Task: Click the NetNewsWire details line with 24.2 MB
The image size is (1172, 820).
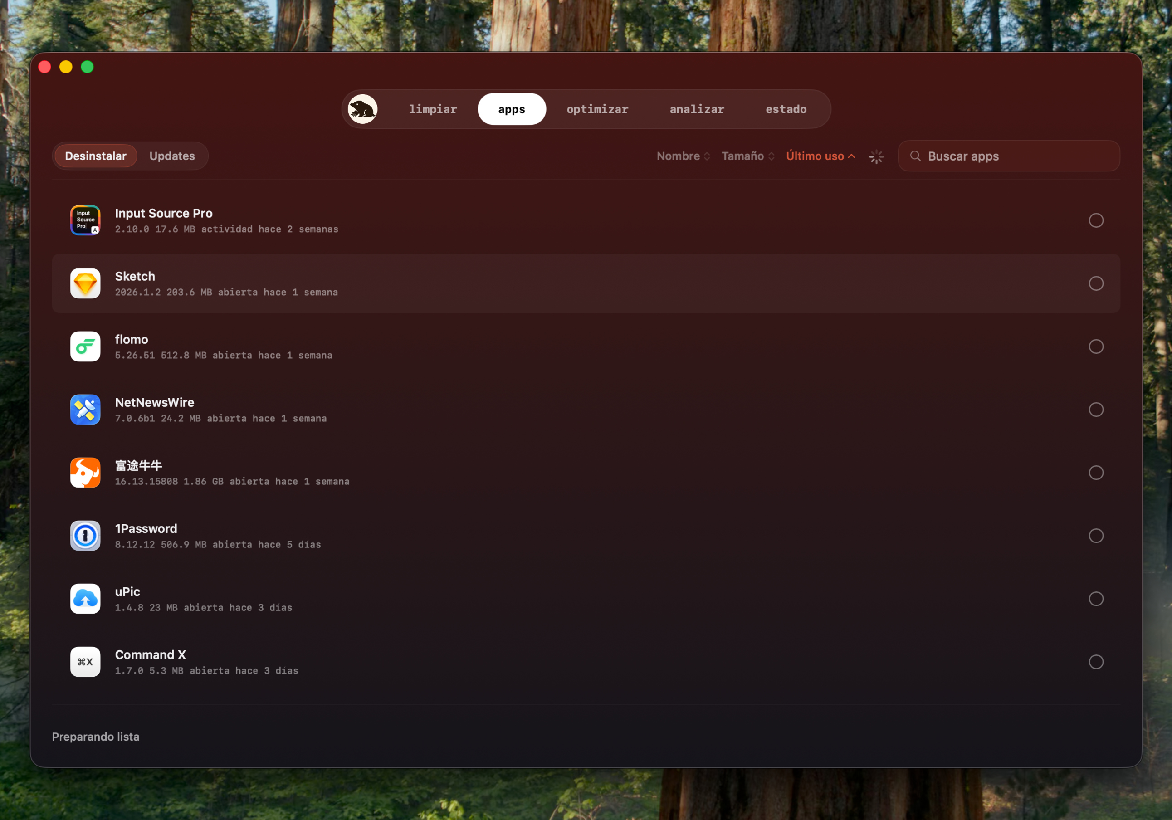Action: (220, 418)
